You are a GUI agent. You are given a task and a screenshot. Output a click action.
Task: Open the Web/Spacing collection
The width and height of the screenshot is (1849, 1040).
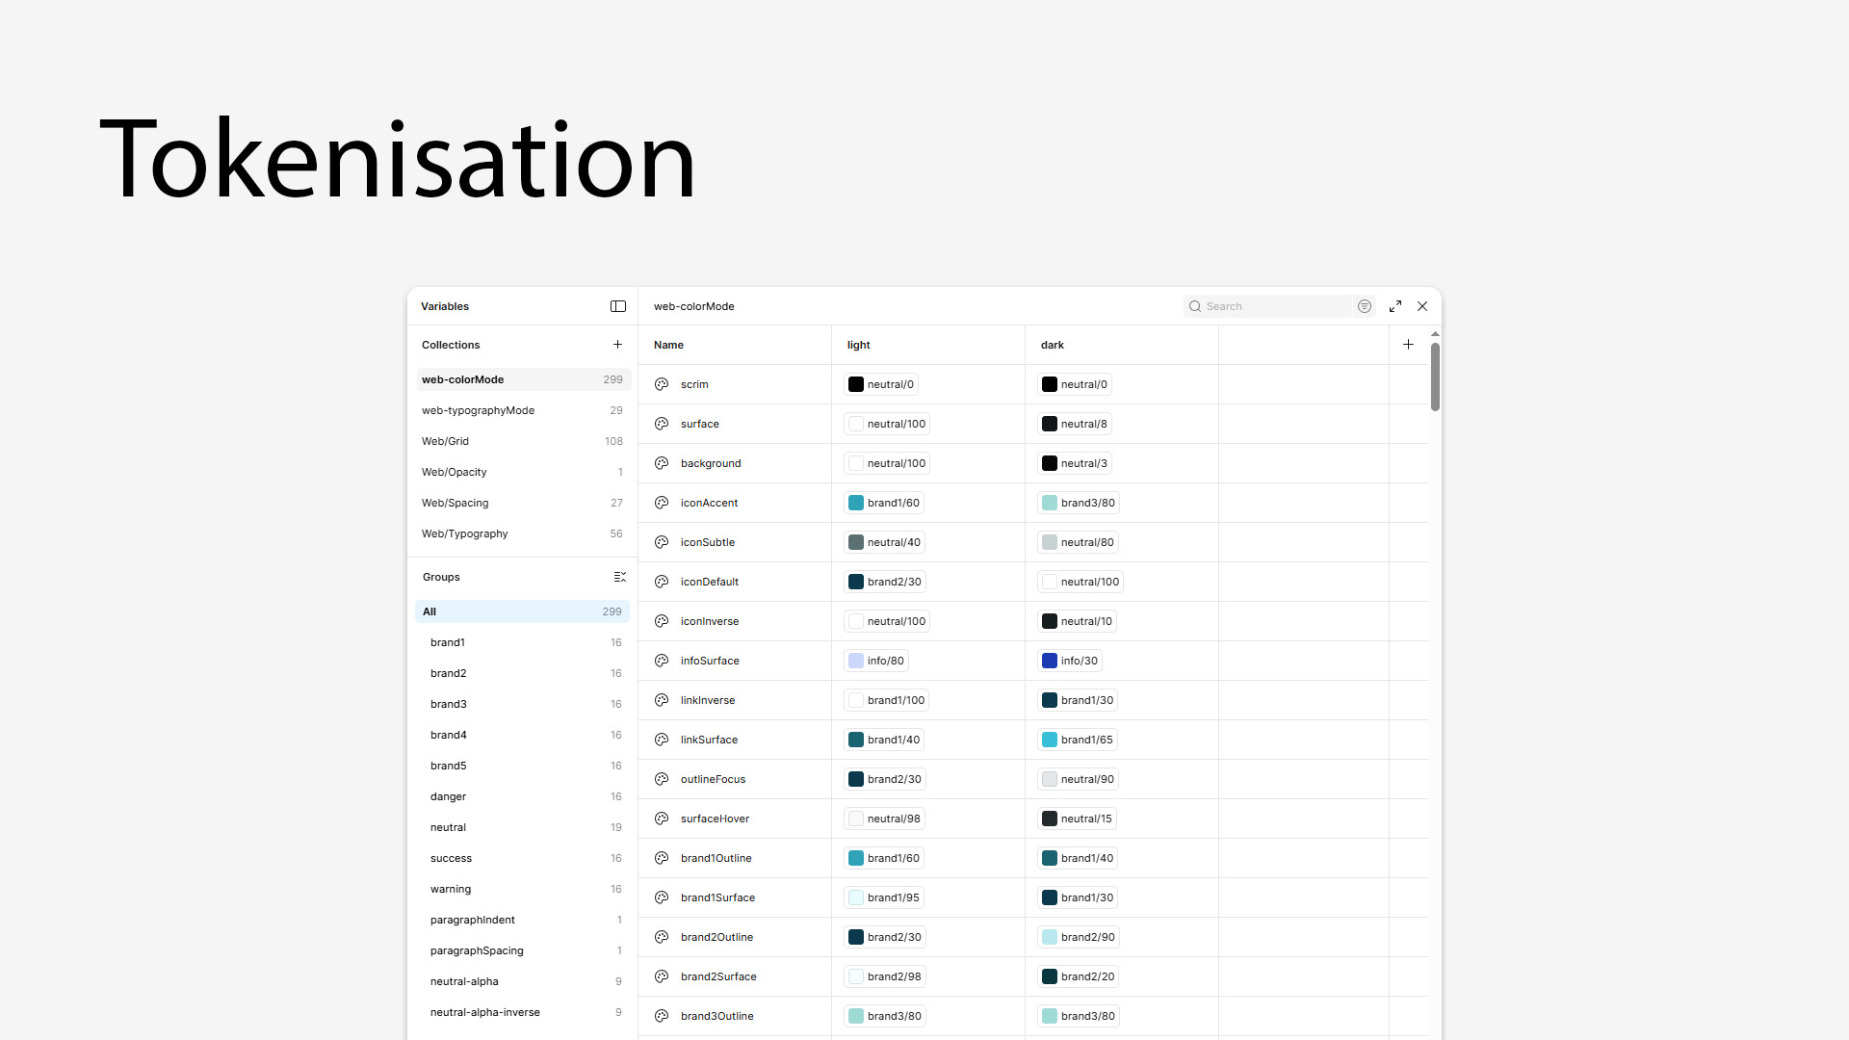pyautogui.click(x=456, y=503)
